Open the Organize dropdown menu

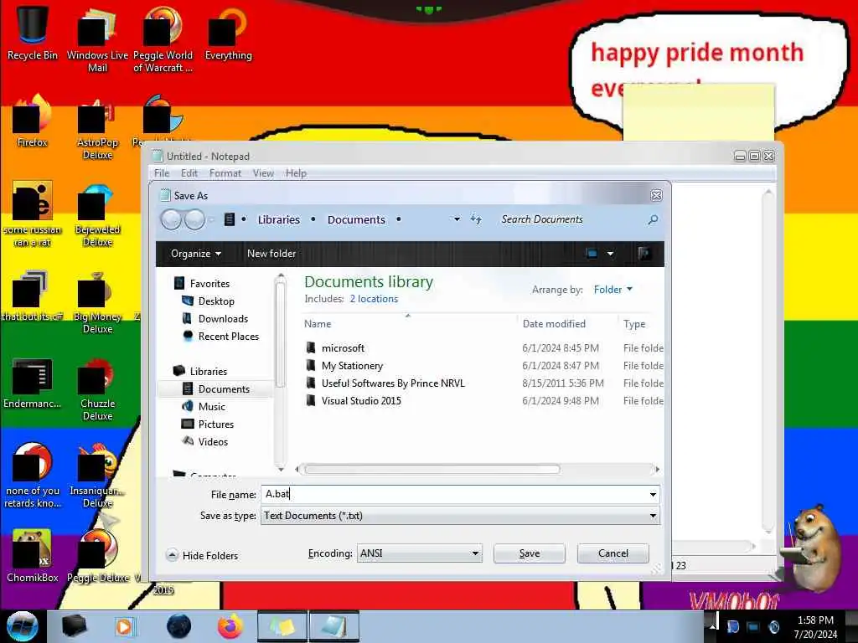click(196, 254)
